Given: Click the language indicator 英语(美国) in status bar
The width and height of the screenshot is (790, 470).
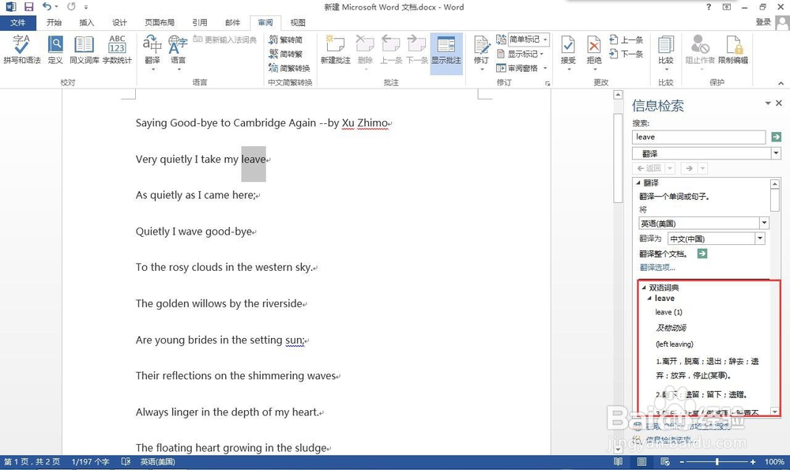Looking at the screenshot, I should click(158, 461).
